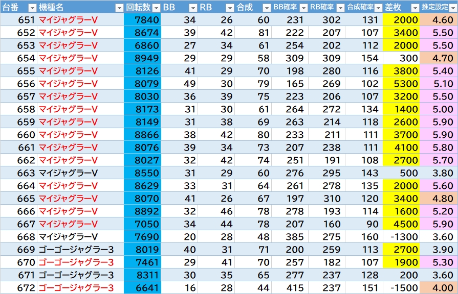Click 推定設定 cell 5.30 in row 670
The image size is (458, 294).
(439, 262)
